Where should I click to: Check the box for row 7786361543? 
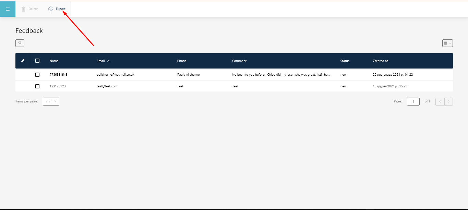click(x=37, y=75)
